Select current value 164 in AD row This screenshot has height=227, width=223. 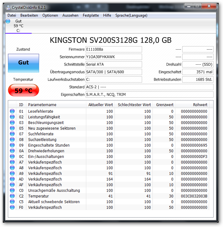(109, 179)
